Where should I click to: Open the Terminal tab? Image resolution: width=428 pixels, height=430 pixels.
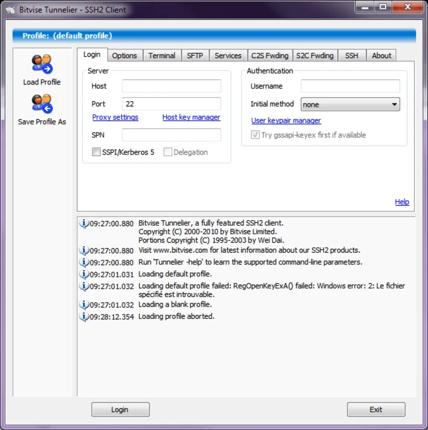tap(162, 56)
